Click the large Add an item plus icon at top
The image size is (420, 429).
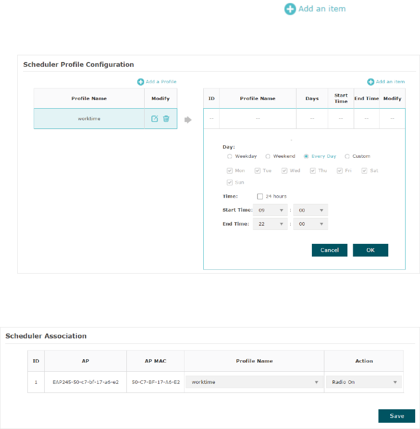(290, 9)
